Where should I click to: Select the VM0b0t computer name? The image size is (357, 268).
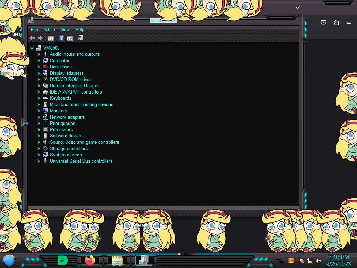point(51,48)
